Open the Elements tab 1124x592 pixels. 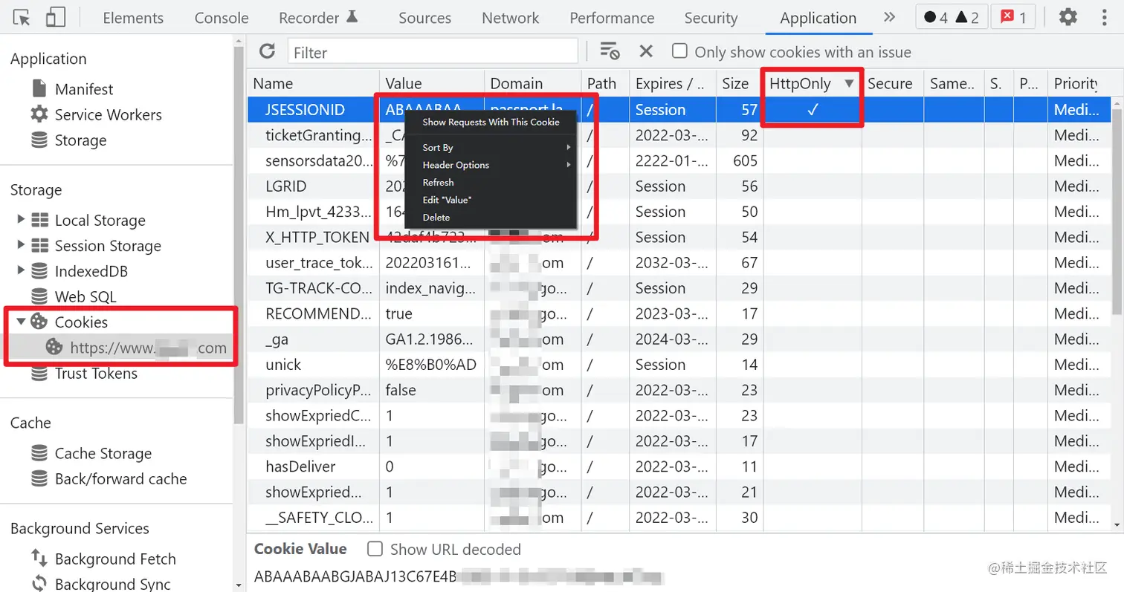pos(133,18)
